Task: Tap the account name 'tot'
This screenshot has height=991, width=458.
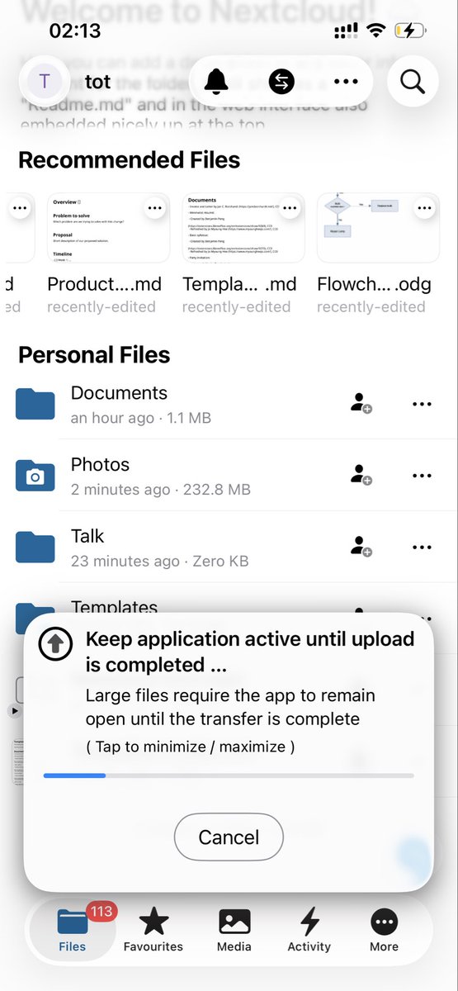Action: [x=97, y=82]
